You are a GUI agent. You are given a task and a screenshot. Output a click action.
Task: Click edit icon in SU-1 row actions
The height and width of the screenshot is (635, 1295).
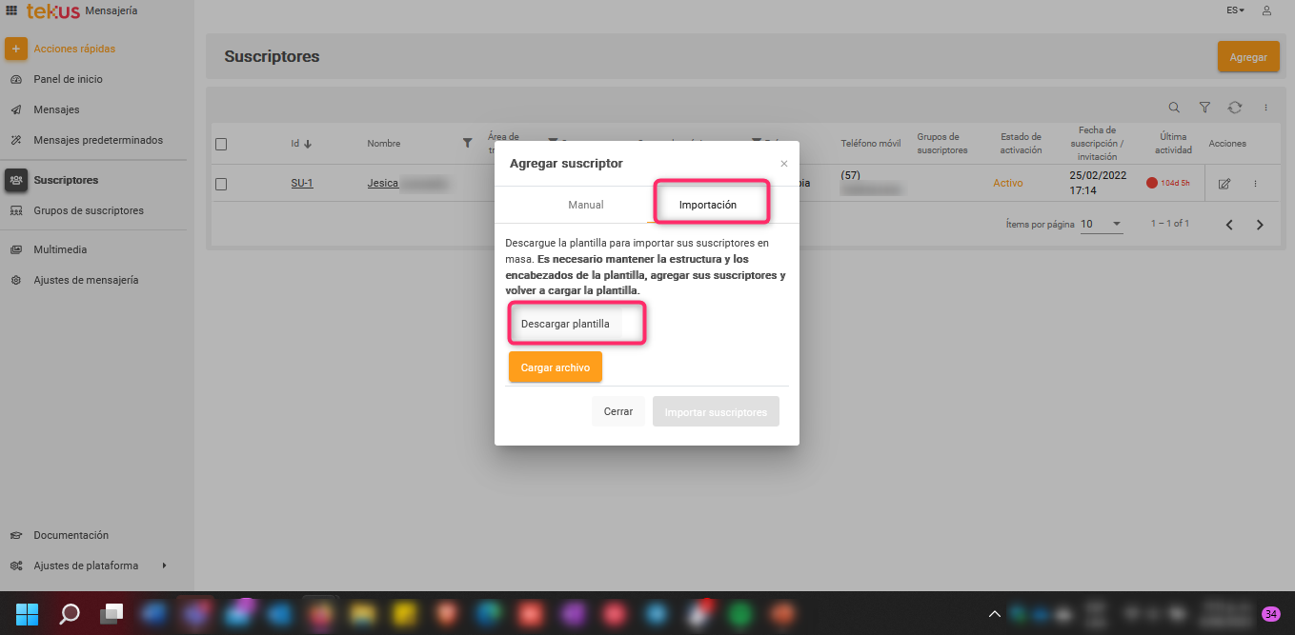click(1224, 184)
